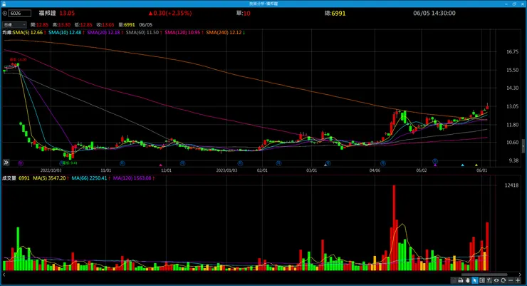This screenshot has height=286, width=527.
Task: Zoom out with the minus button
Action: 511,280
